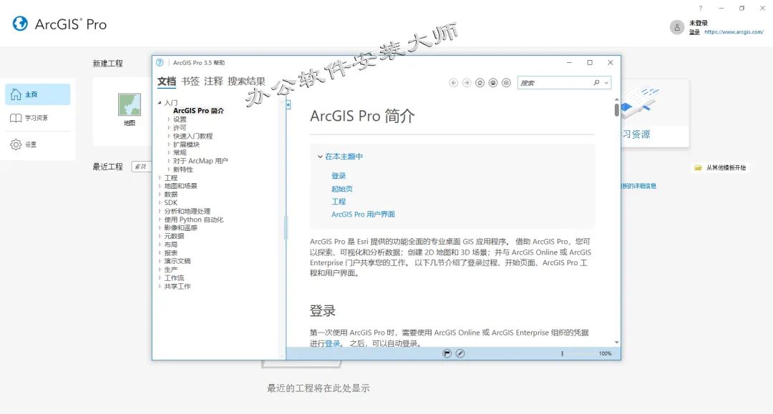This screenshot has height=414, width=773.
Task: Open 地图和场景 in help tree
Action: click(x=180, y=186)
